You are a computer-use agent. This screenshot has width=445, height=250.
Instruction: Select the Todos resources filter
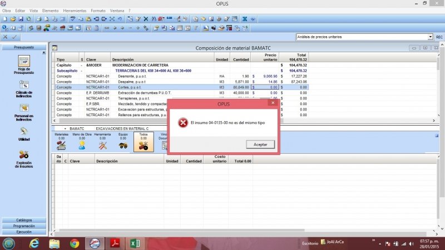[x=144, y=144]
